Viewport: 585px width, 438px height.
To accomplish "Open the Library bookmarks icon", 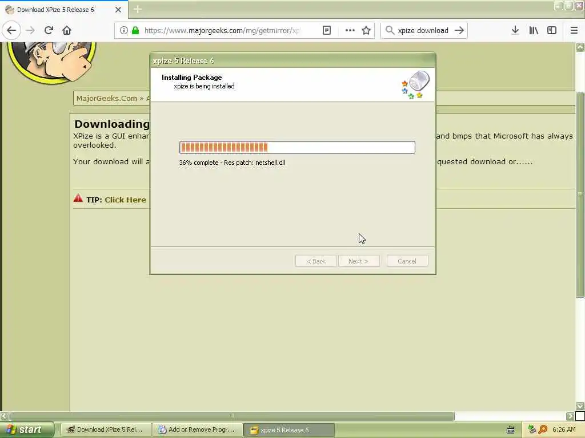I will pos(534,31).
